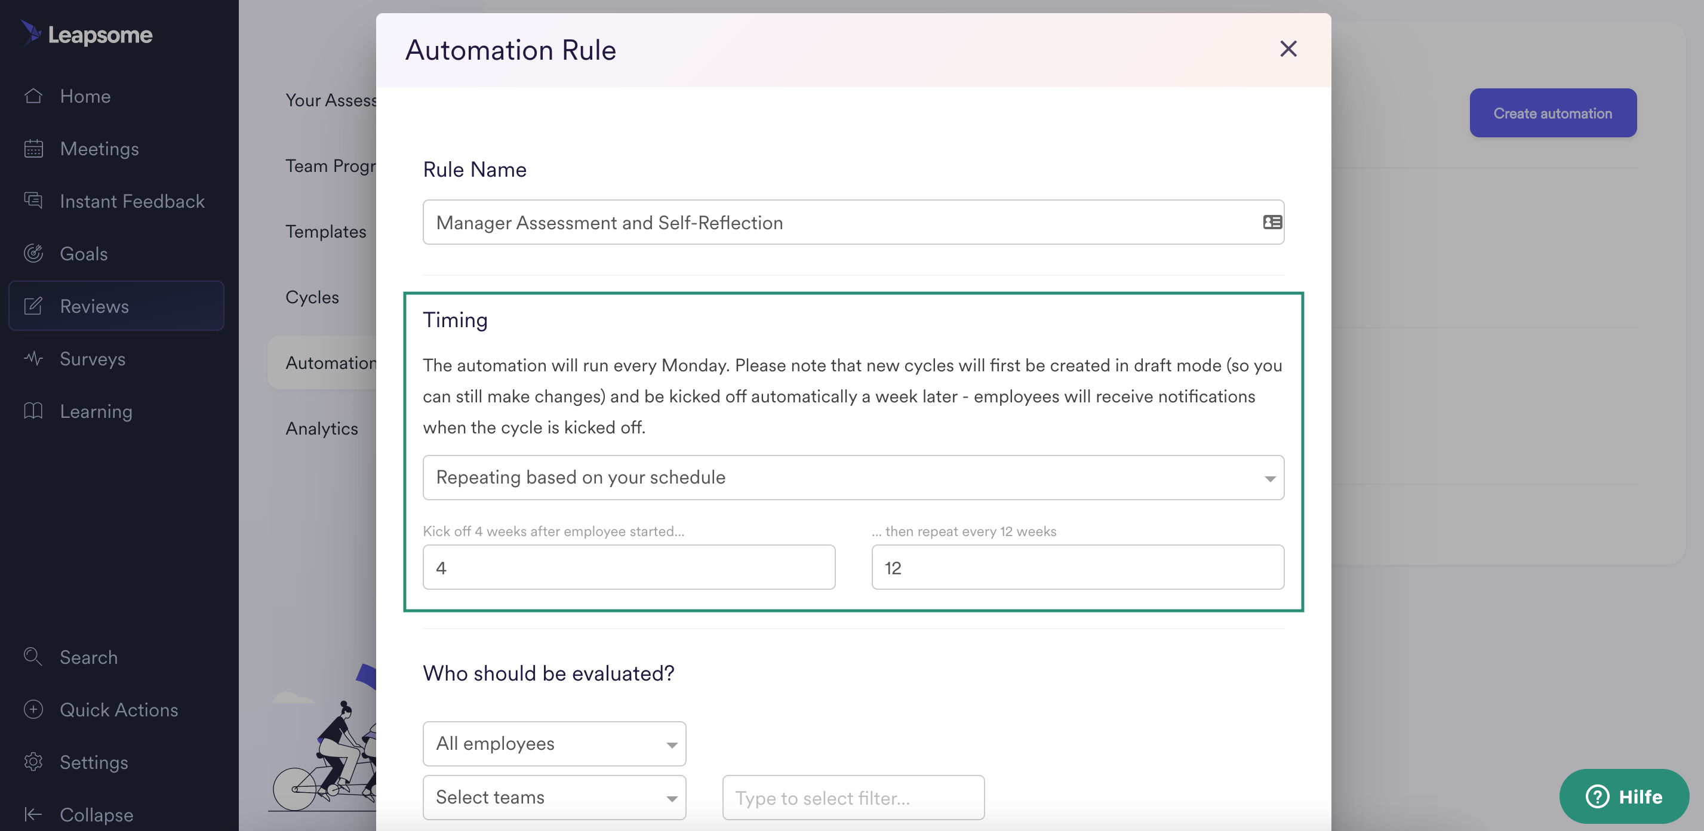Click the Rule Name label
Viewport: 1704px width, 831px height.
pos(474,170)
